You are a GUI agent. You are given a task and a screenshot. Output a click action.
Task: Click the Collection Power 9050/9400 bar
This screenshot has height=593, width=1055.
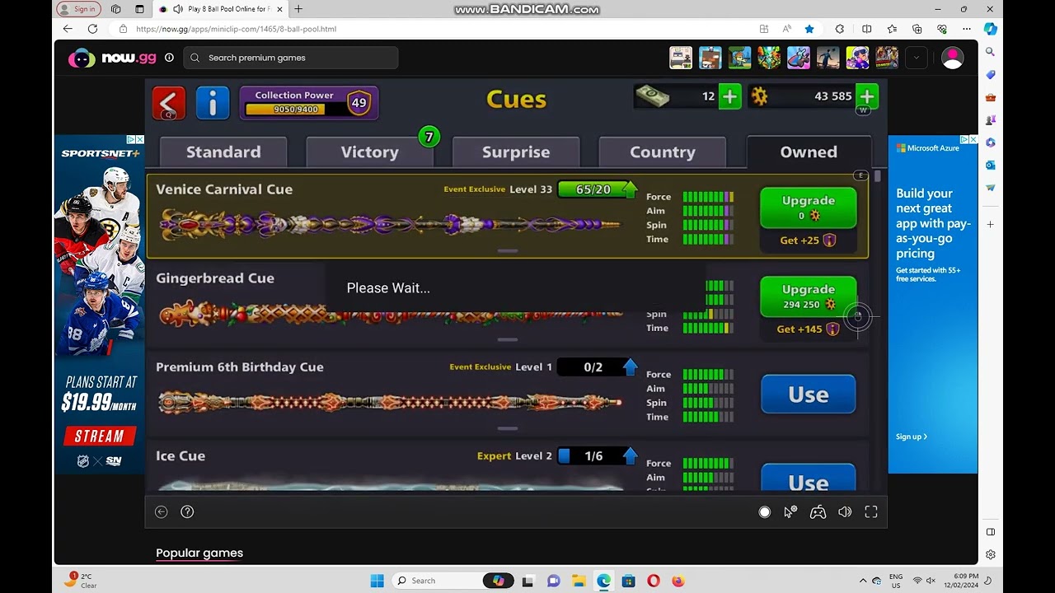[x=296, y=110]
